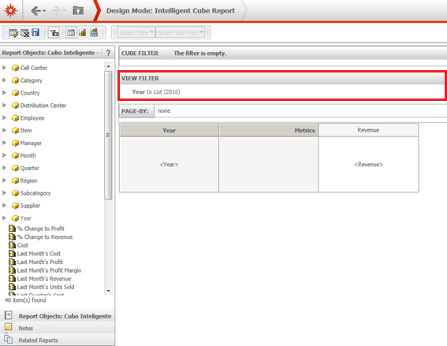This screenshot has width=447, height=346.
Task: Select Last Month's Profit Margin metric
Action: coord(49,270)
